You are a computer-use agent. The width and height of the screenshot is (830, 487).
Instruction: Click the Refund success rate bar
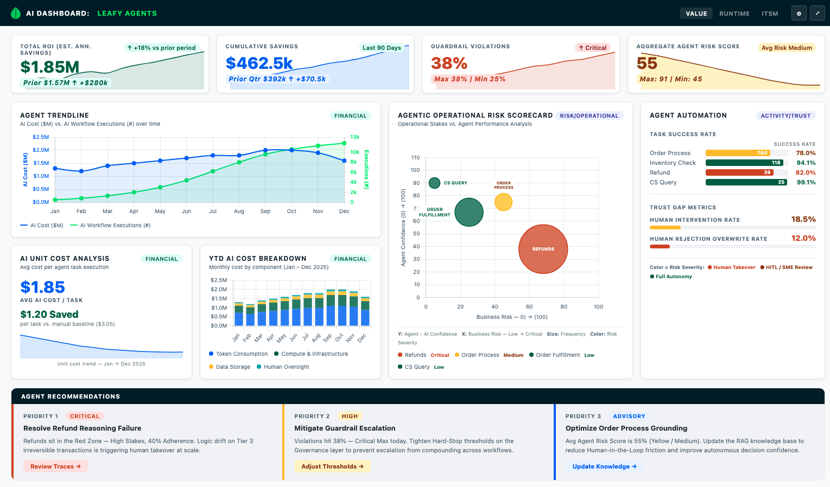click(746, 172)
